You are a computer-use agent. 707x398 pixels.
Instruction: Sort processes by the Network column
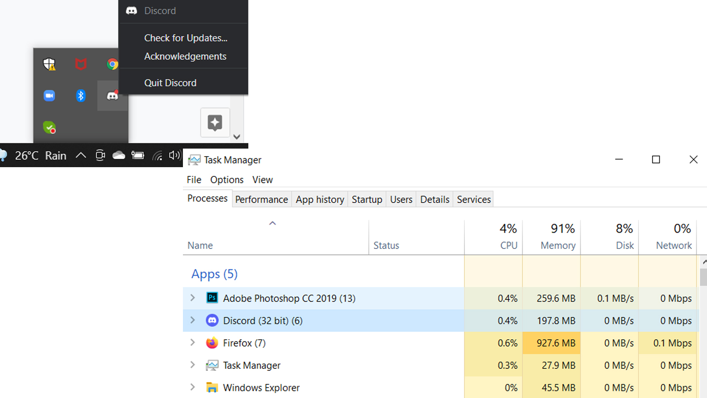point(668,237)
